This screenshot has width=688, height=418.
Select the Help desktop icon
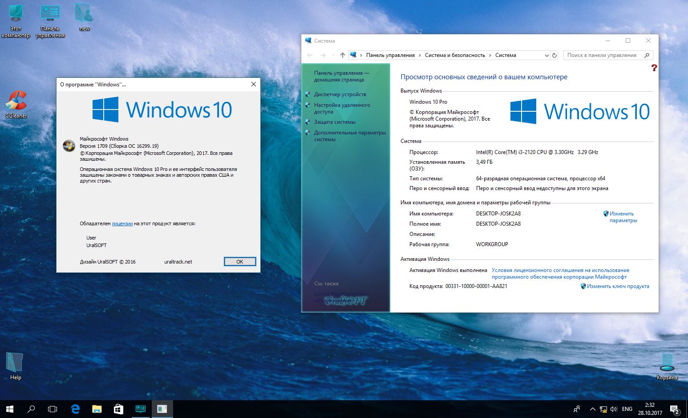tap(15, 366)
